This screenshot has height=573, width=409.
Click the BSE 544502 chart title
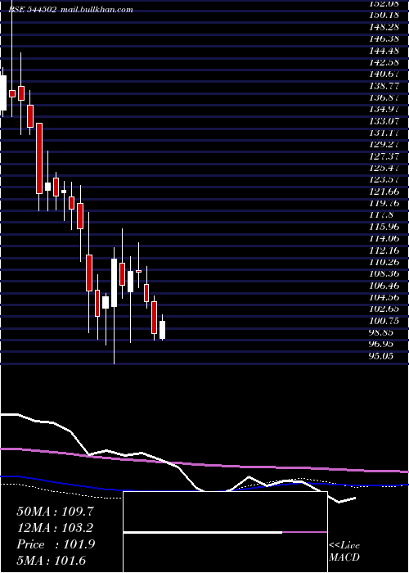pos(33,10)
